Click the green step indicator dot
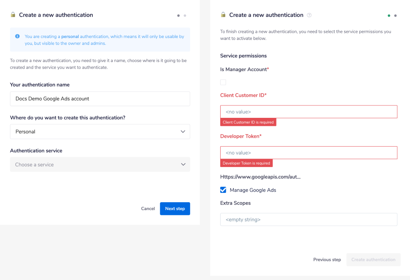 388,15
